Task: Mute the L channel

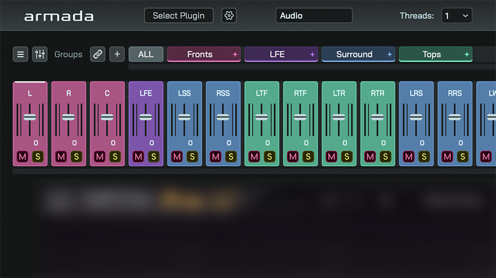Action: pos(23,157)
